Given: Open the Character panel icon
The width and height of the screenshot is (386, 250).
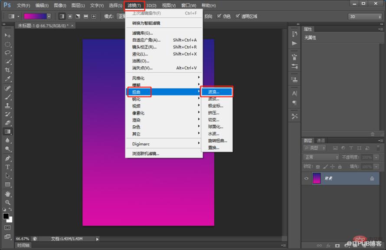Looking at the screenshot, I should [x=294, y=94].
